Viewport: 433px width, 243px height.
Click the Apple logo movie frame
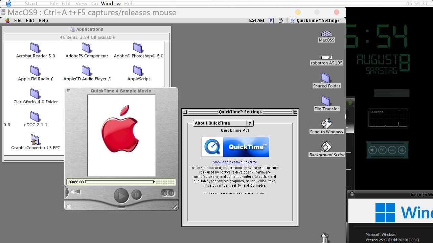(121, 136)
